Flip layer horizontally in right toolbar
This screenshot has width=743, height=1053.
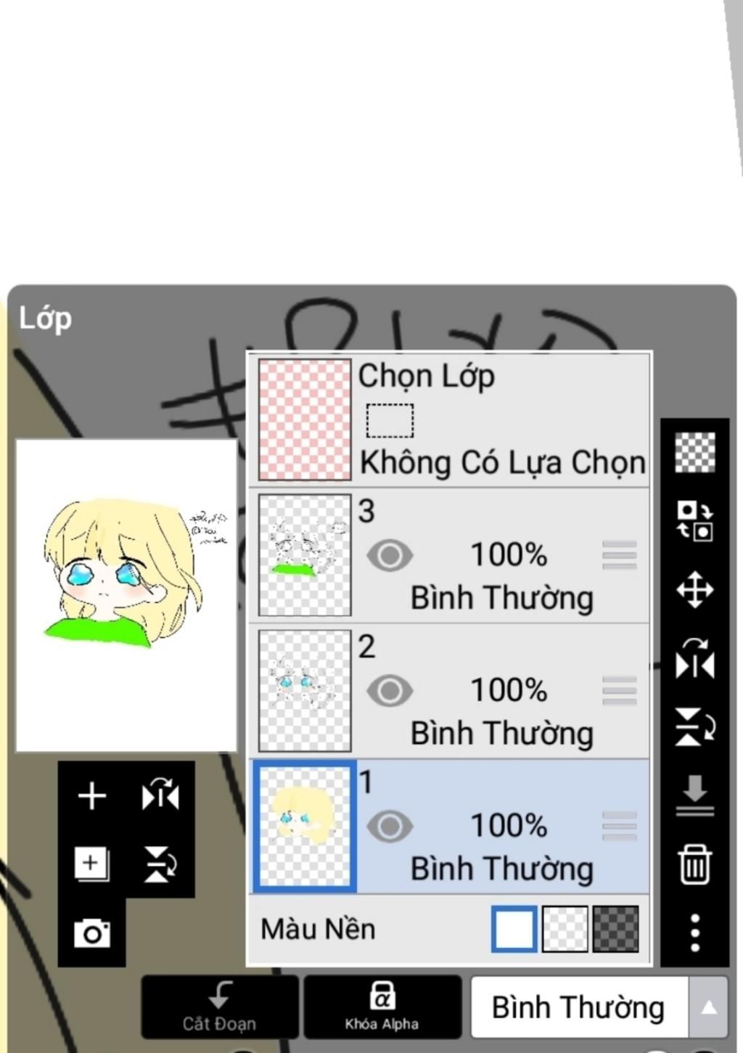(694, 658)
